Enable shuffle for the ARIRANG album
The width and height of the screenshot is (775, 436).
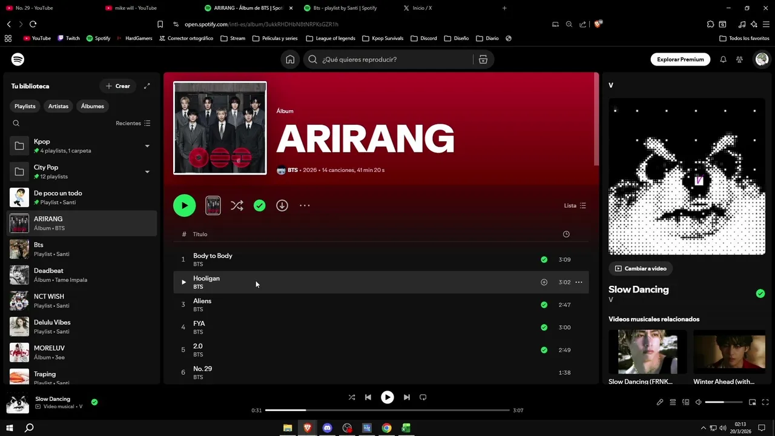237,205
